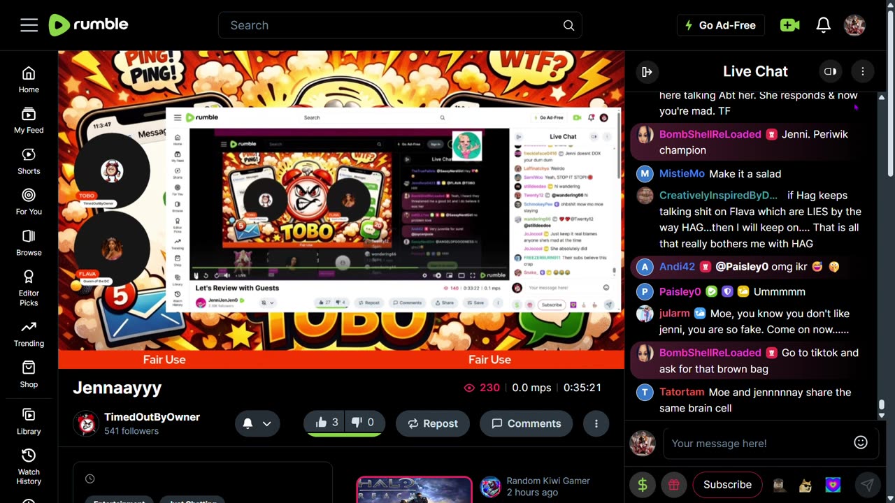Open BombShellReLoaded's 'Jenni. Periwik champion' username

710,134
